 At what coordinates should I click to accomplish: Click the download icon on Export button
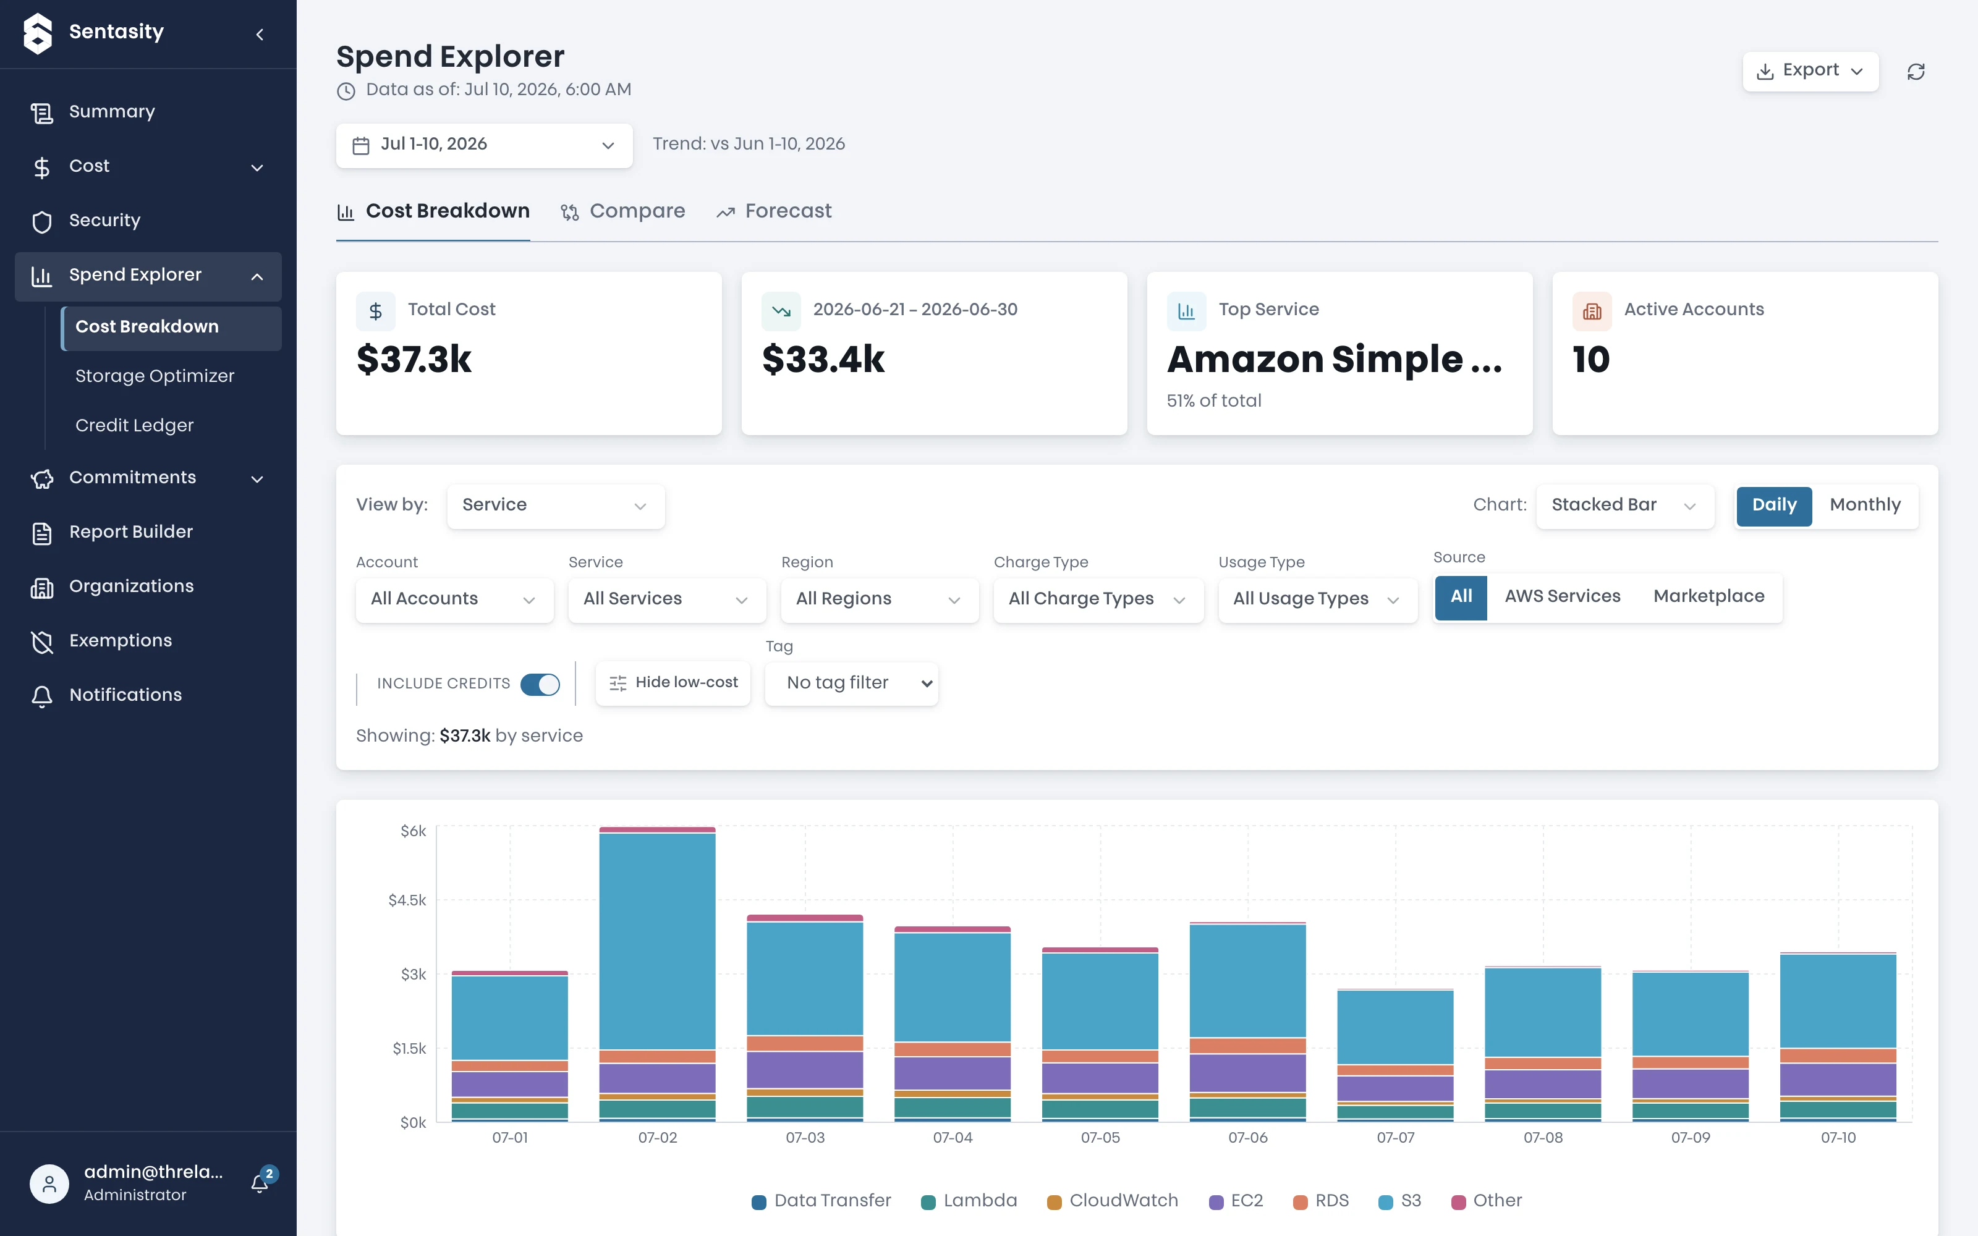[x=1765, y=71]
